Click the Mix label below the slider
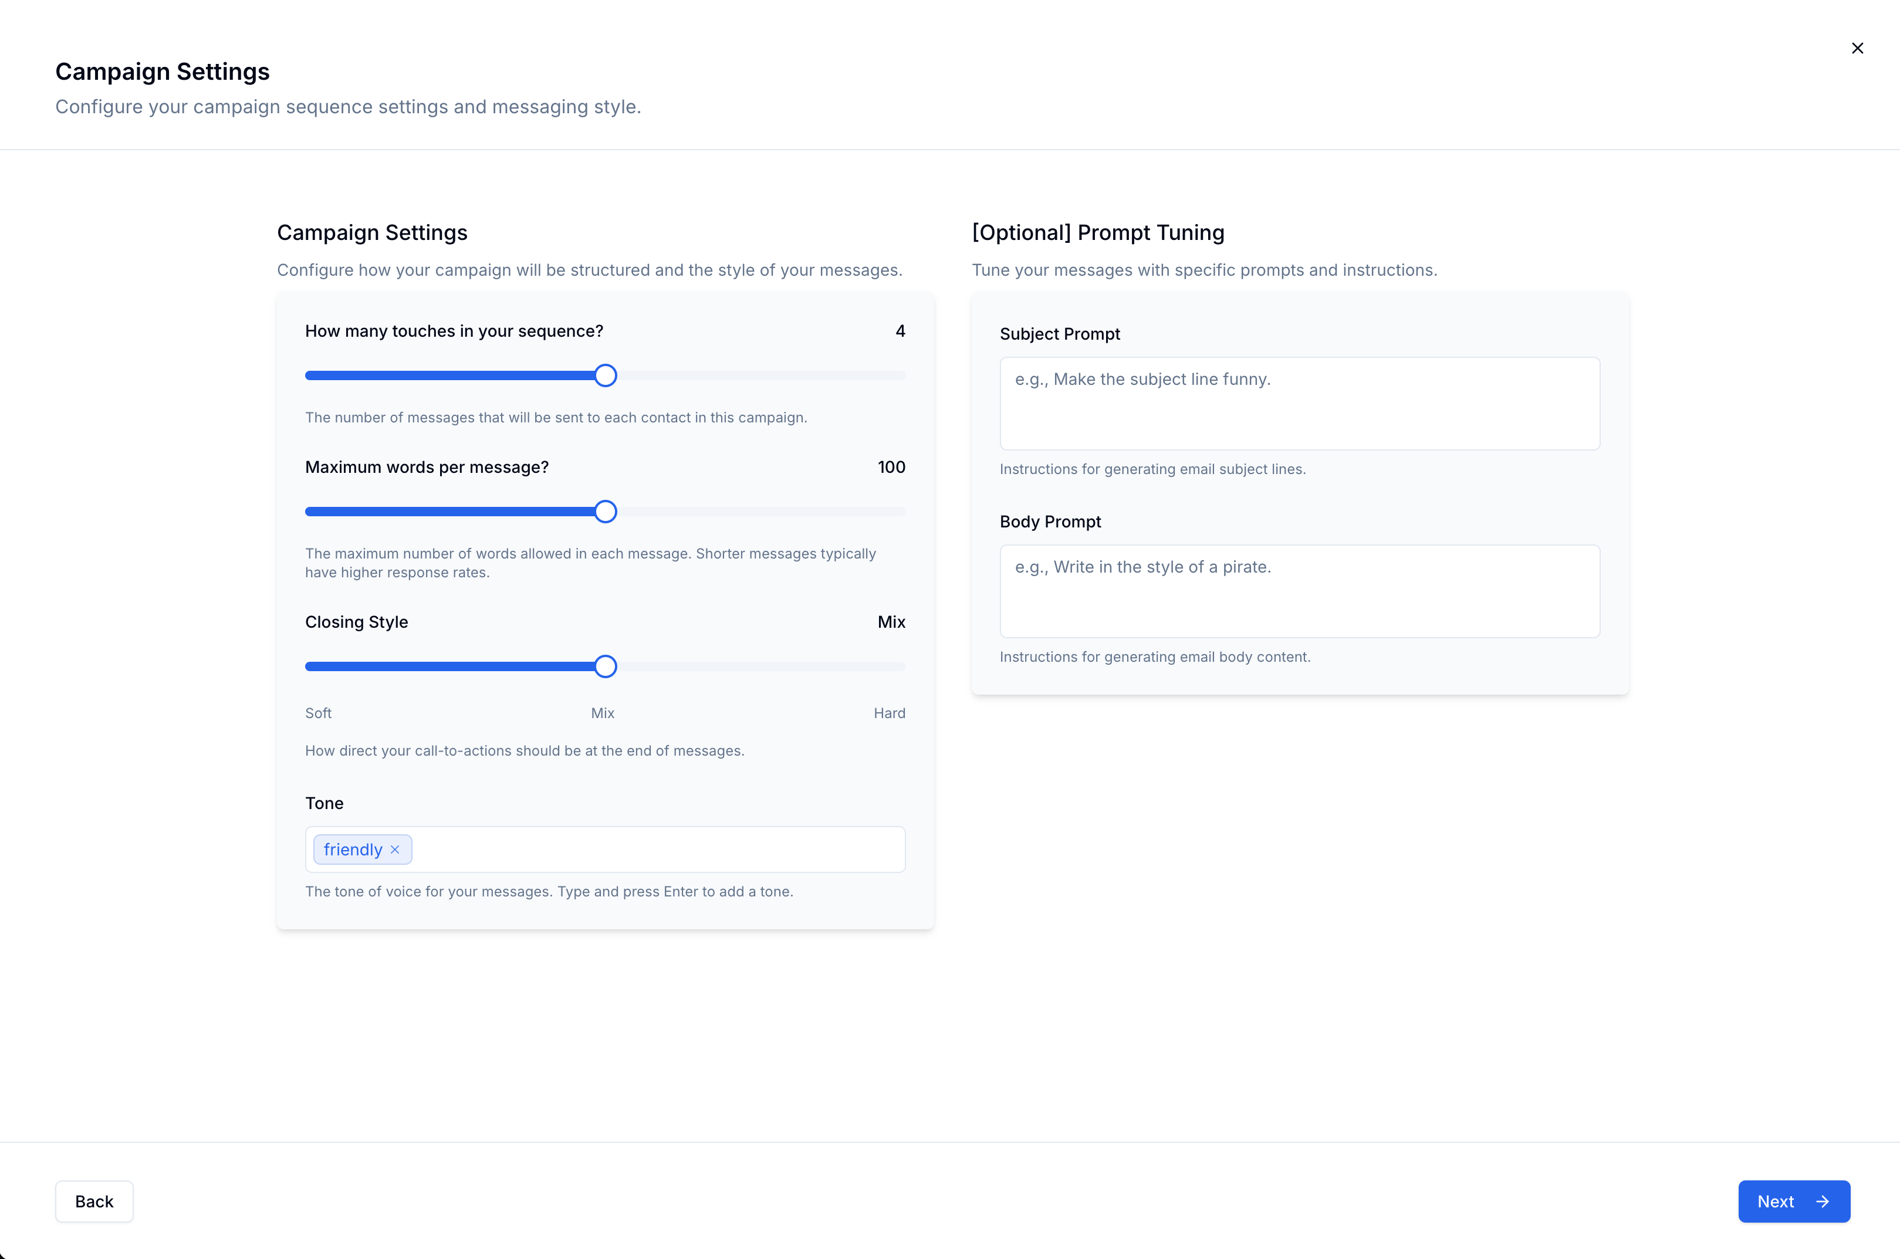This screenshot has height=1259, width=1900. click(x=602, y=713)
